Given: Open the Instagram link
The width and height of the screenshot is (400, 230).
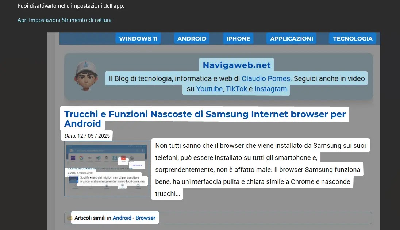Looking at the screenshot, I should (x=271, y=89).
